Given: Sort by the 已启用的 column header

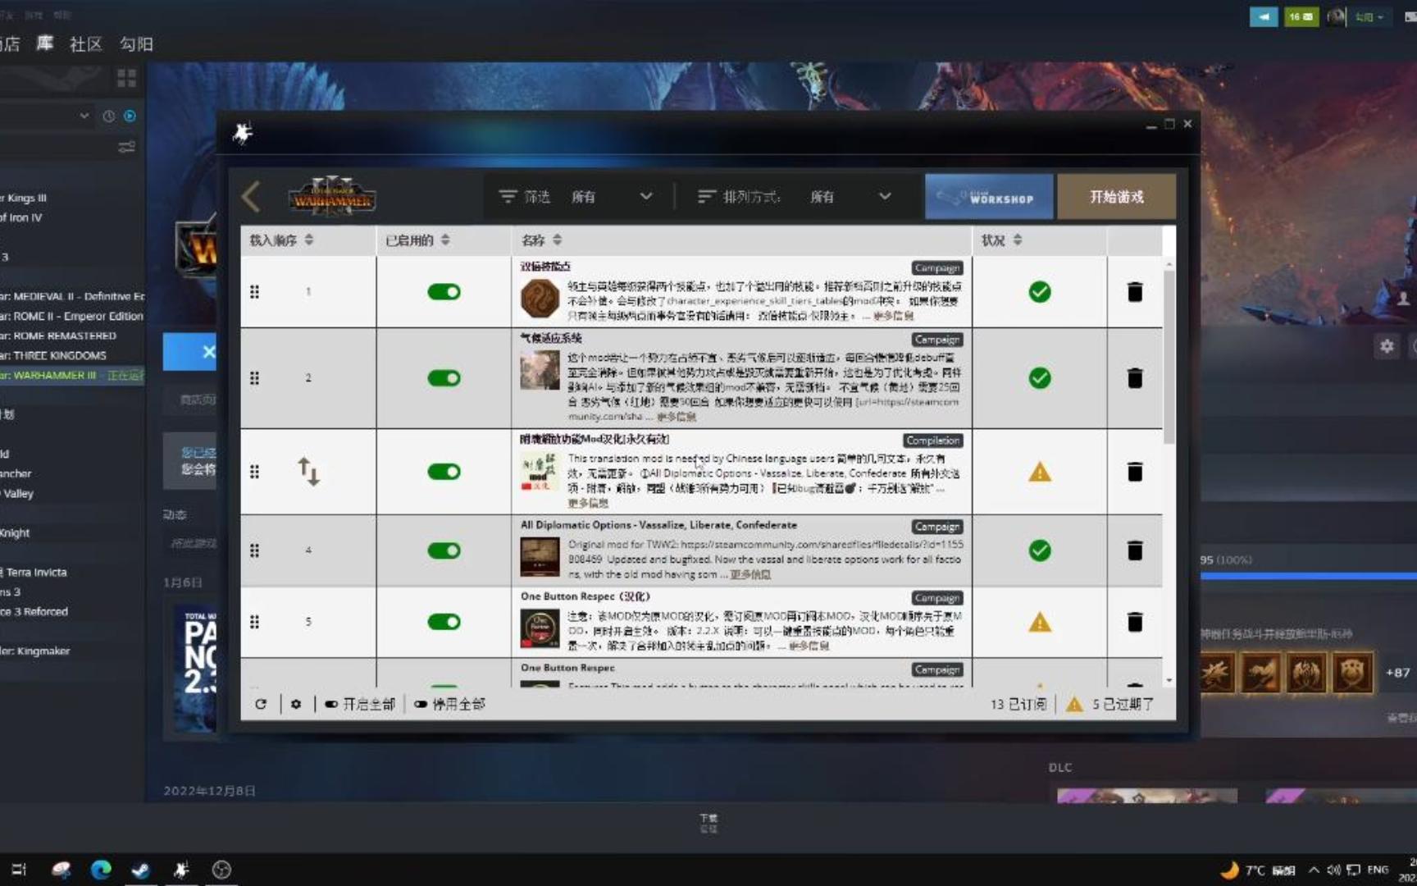Looking at the screenshot, I should 417,240.
